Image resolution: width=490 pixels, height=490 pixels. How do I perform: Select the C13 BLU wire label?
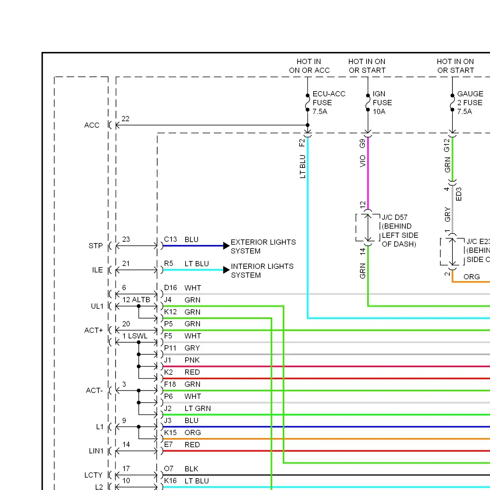pyautogui.click(x=181, y=239)
